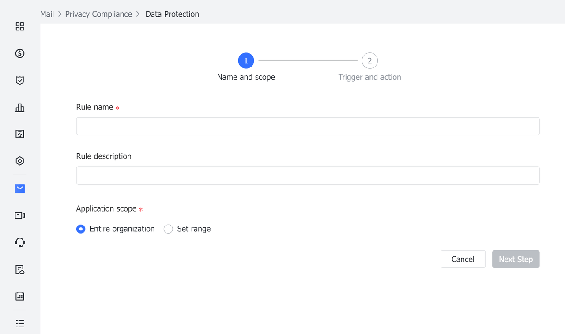Click step 2 circle Trigger and action
Viewport: 565px width, 334px height.
coord(369,61)
